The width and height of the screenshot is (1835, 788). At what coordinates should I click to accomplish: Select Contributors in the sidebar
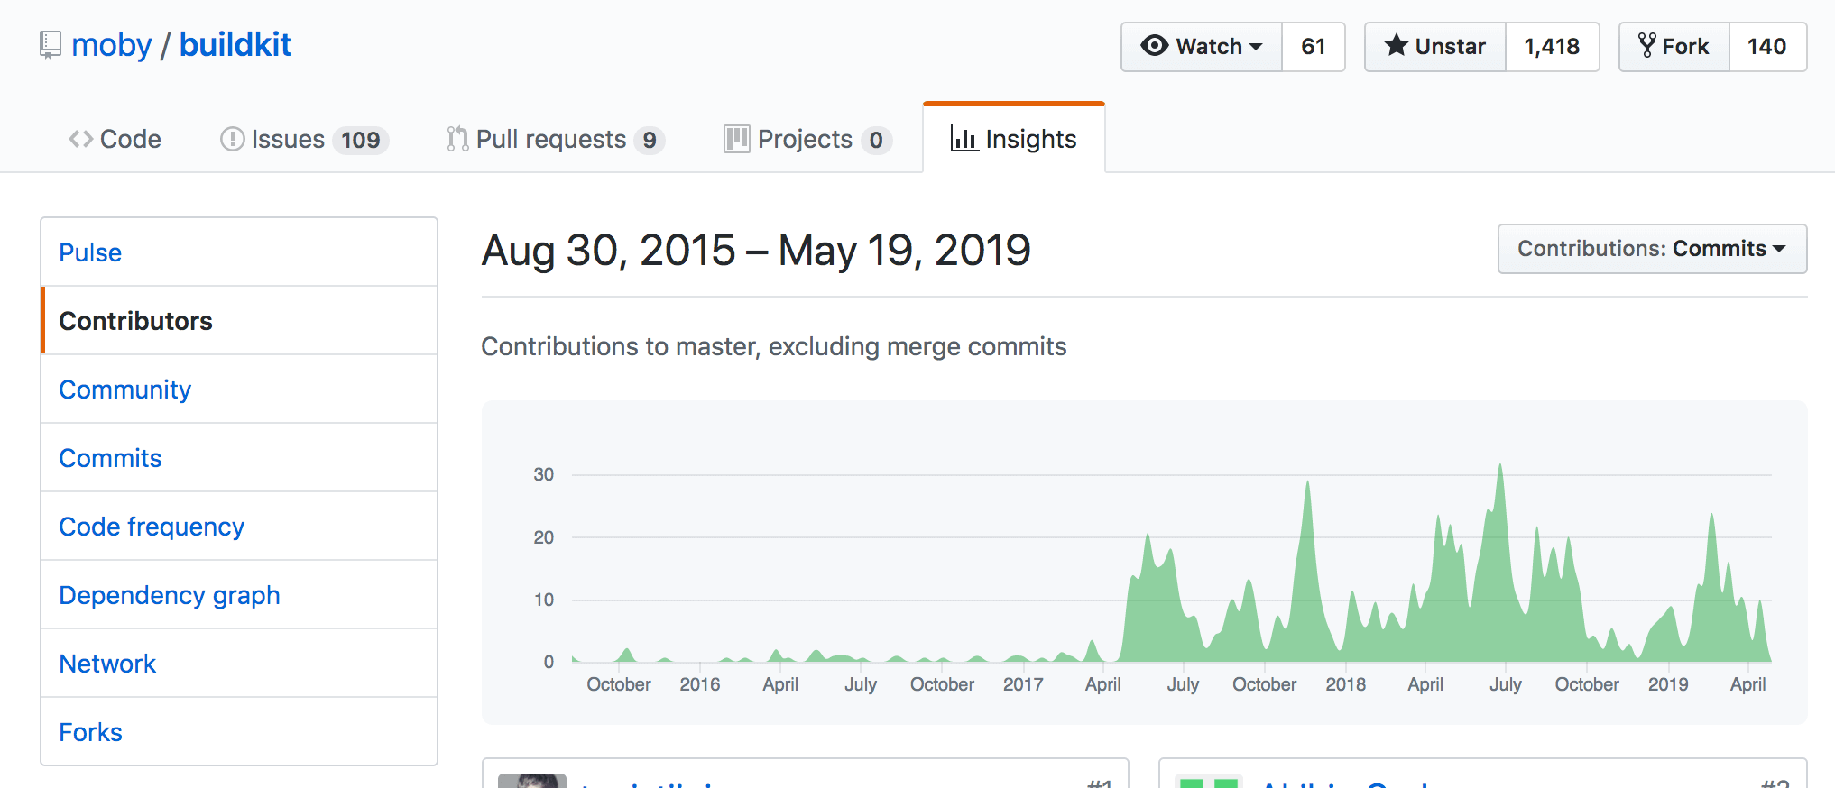239,321
